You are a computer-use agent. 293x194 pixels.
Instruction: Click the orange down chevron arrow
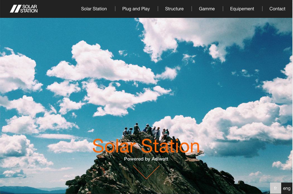point(146,172)
